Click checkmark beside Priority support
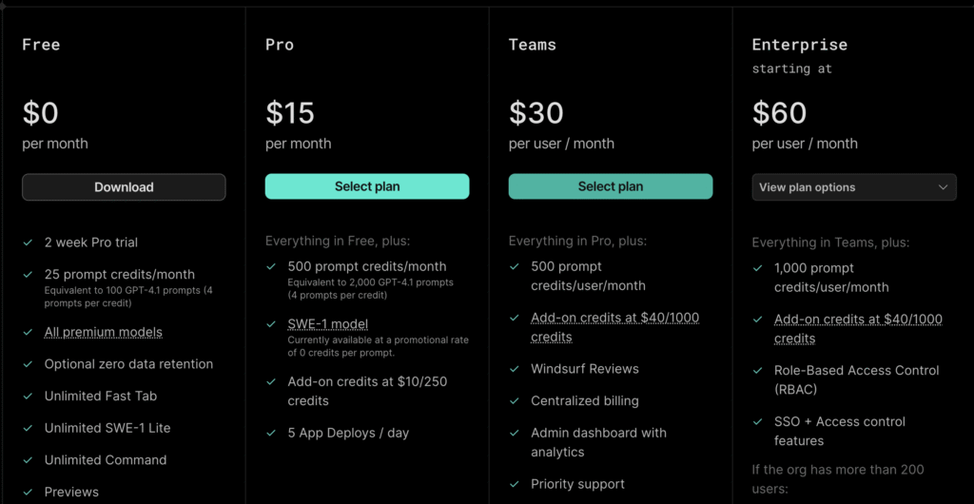The width and height of the screenshot is (974, 504). (x=515, y=483)
